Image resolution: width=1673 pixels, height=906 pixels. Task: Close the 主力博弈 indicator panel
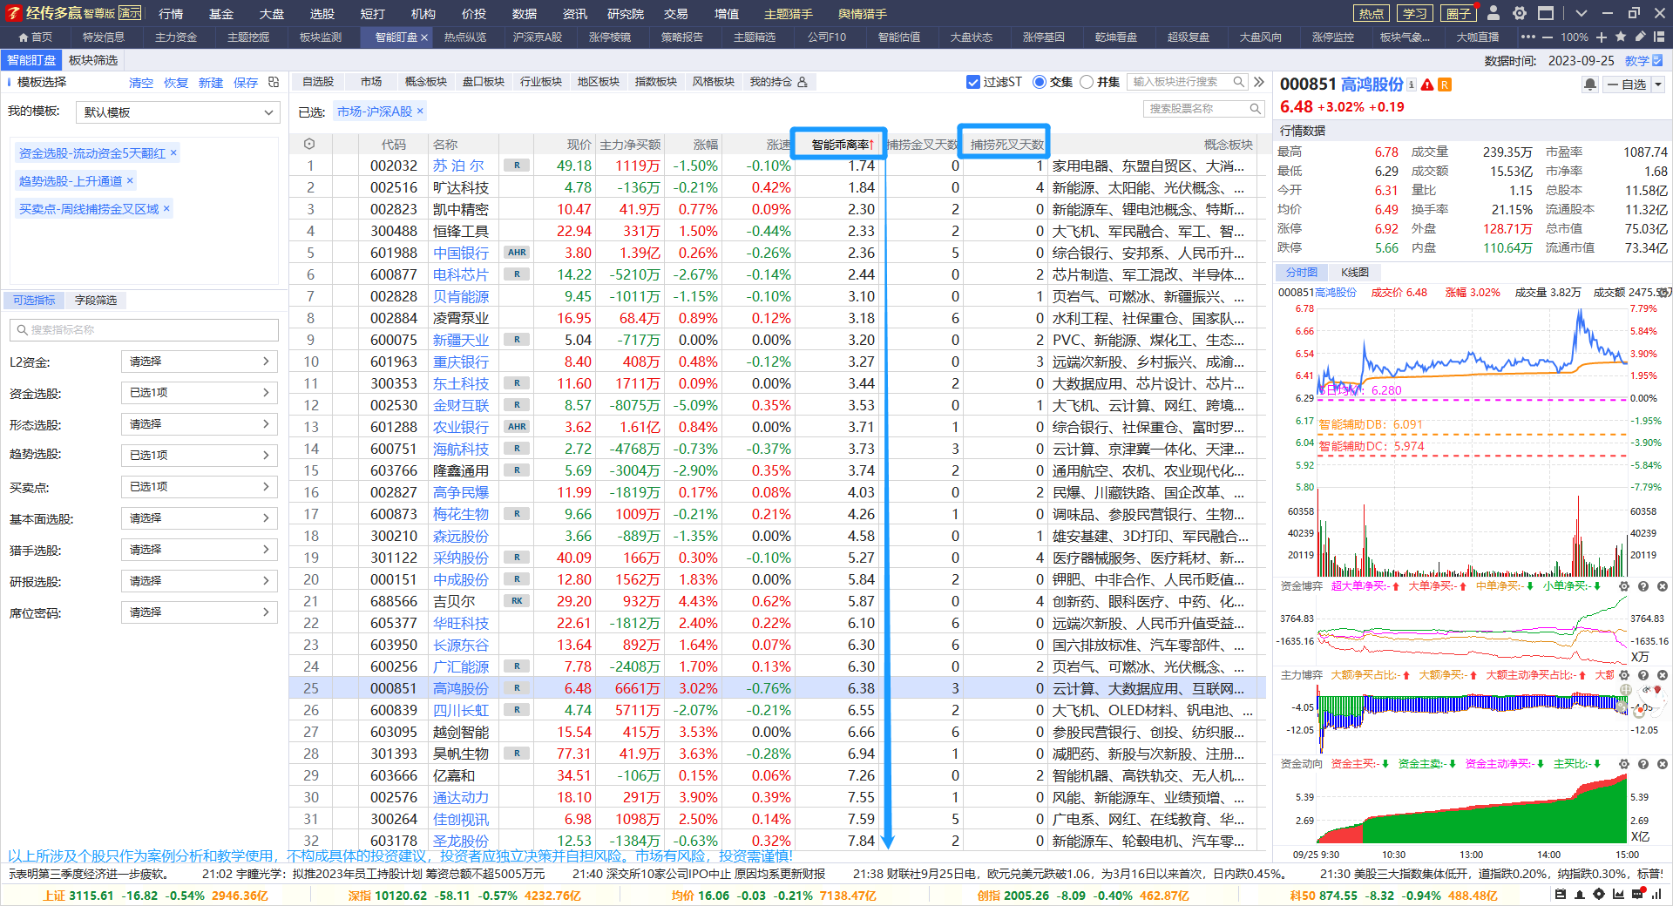tap(1663, 675)
